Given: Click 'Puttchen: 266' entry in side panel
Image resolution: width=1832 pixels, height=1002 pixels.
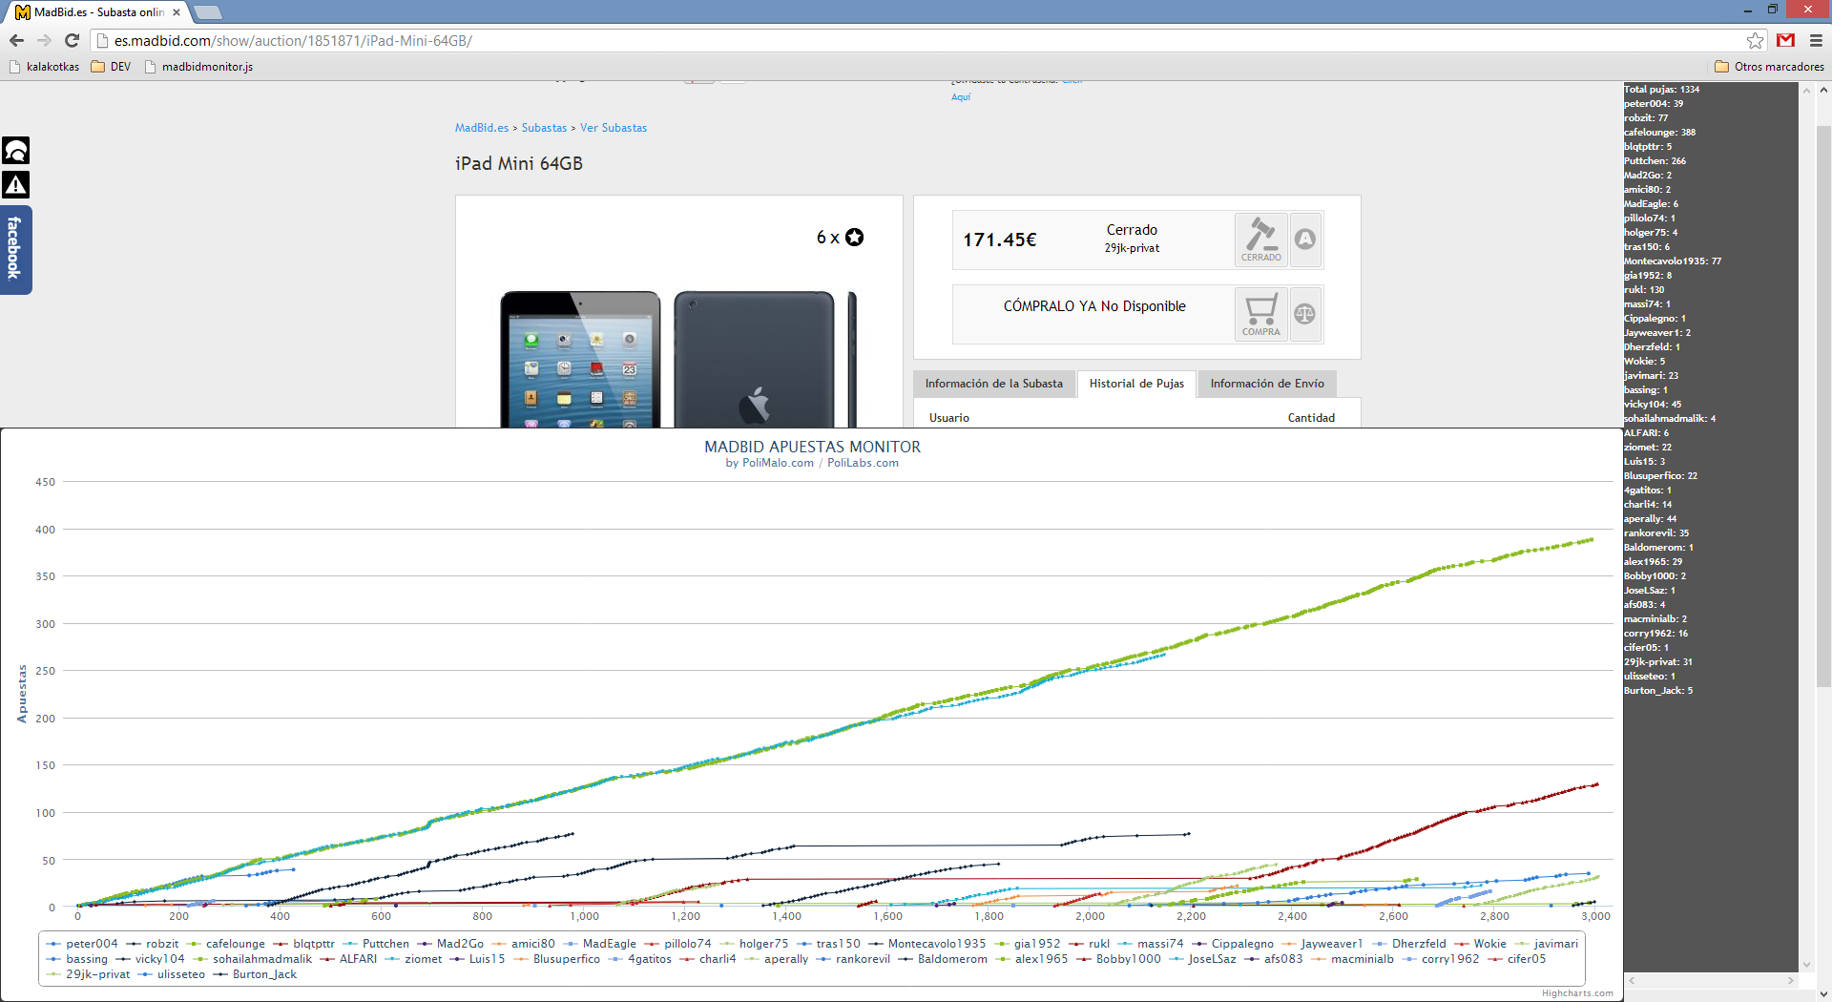Looking at the screenshot, I should click(1655, 161).
